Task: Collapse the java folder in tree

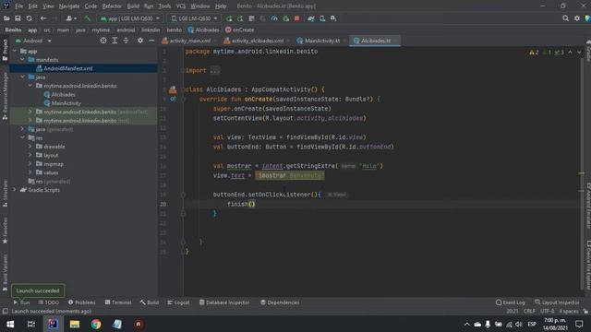Action: 22,77
